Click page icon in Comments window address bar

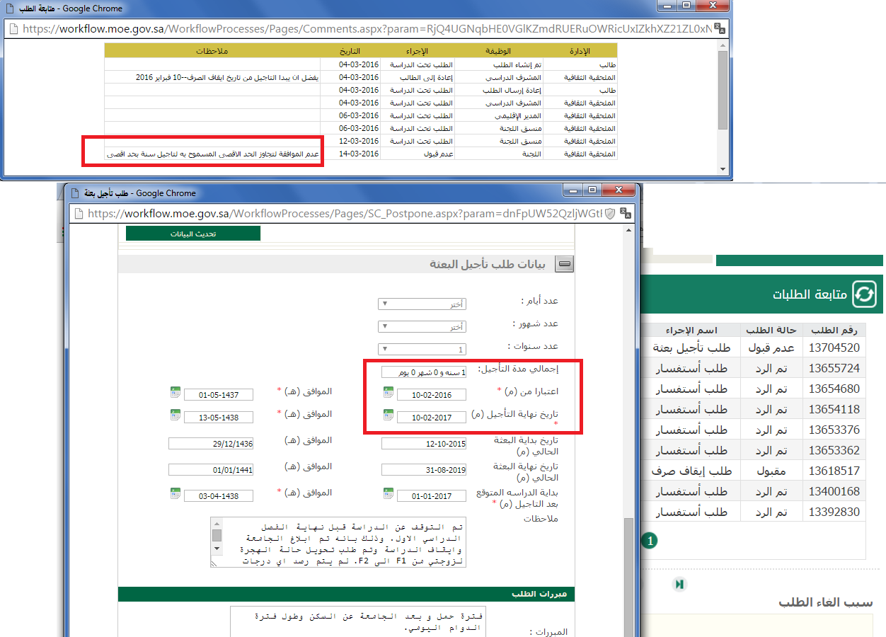pos(13,29)
